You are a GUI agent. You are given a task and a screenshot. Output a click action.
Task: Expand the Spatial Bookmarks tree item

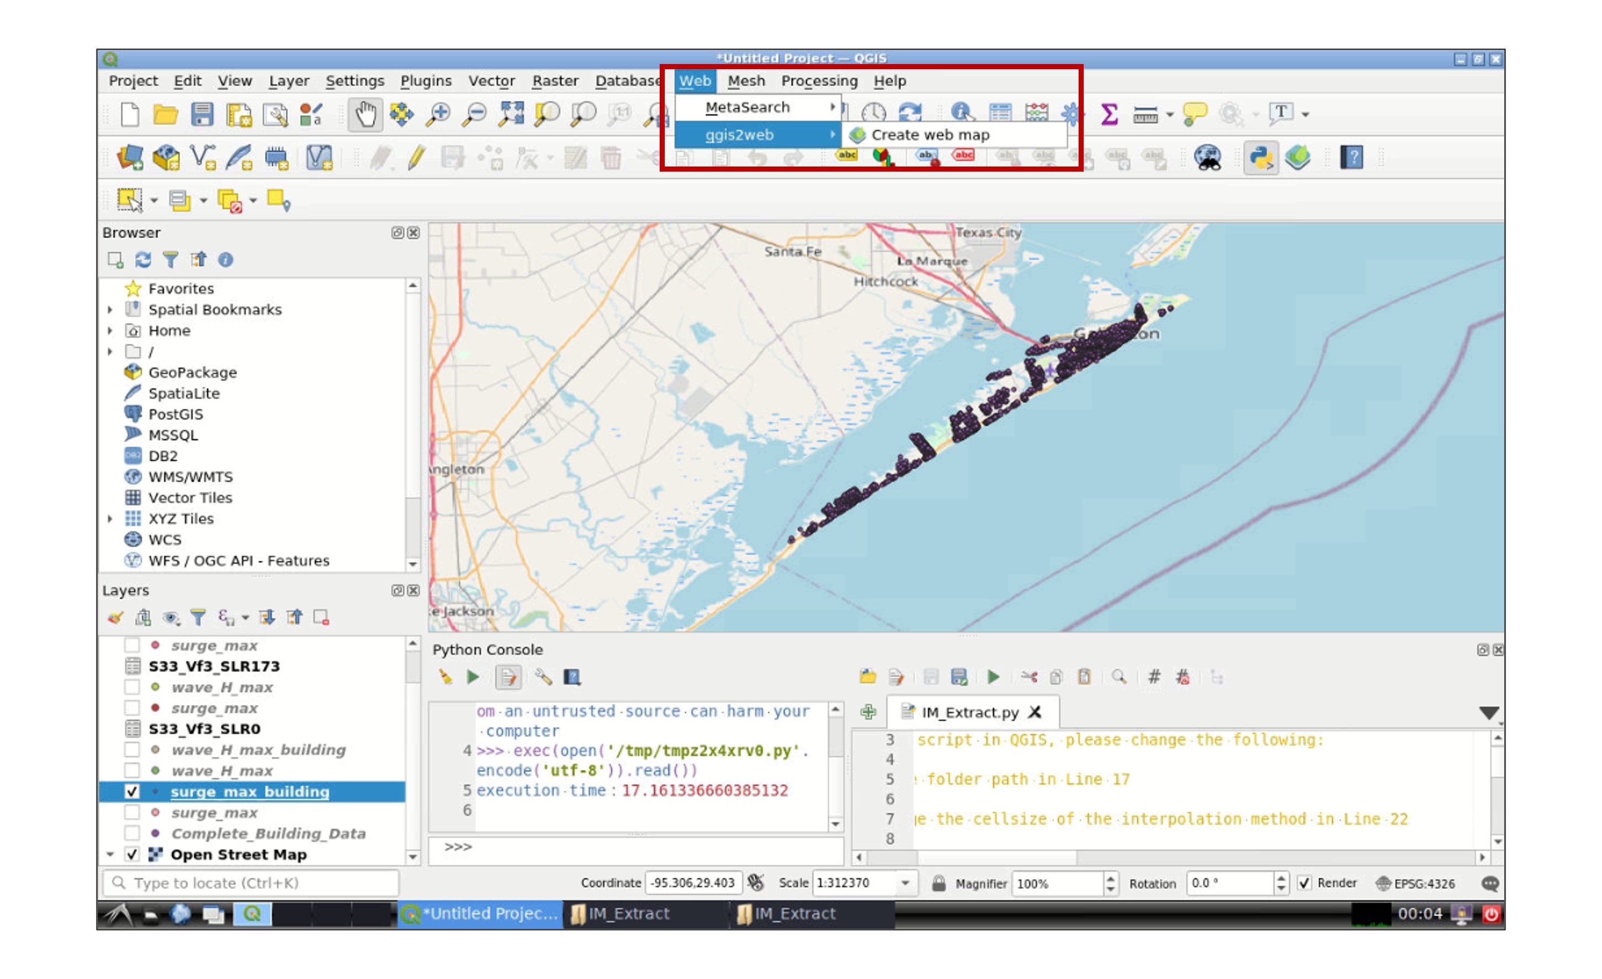point(110,310)
